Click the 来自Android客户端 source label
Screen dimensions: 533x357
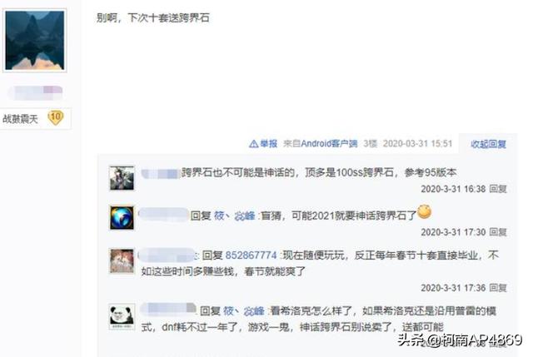coord(320,144)
